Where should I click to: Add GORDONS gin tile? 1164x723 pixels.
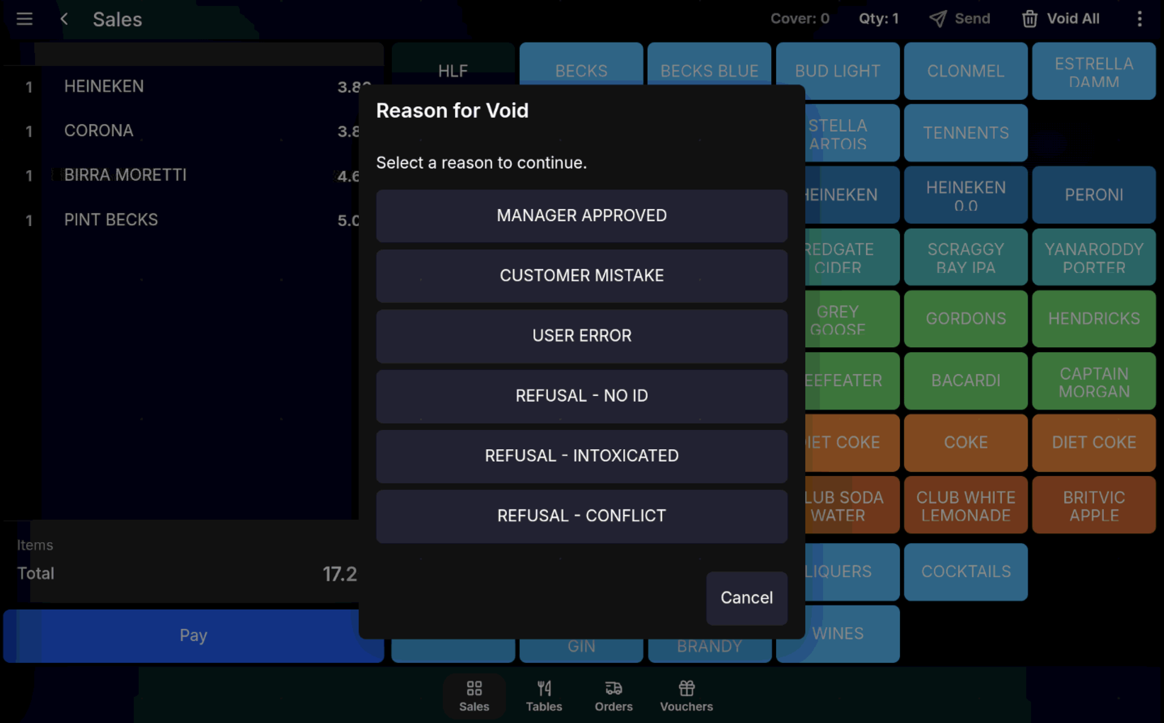click(966, 319)
